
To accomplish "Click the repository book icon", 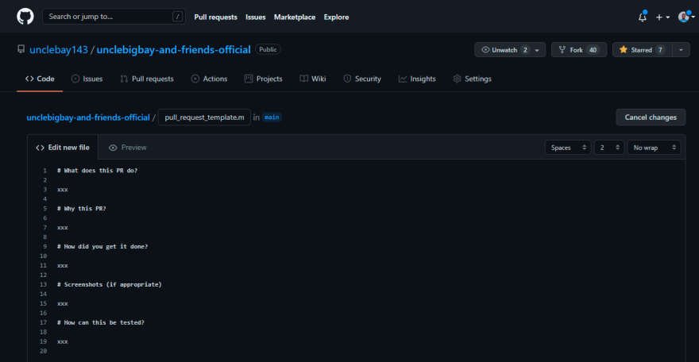I will click(21, 49).
